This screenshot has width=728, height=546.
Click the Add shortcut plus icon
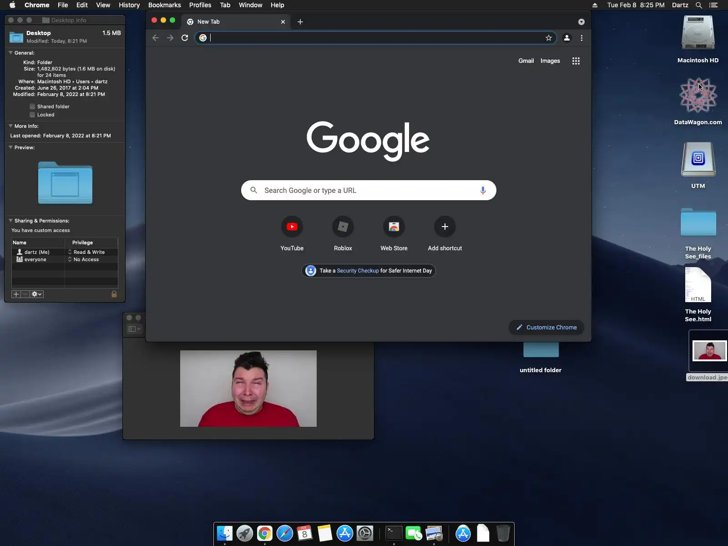[445, 227]
